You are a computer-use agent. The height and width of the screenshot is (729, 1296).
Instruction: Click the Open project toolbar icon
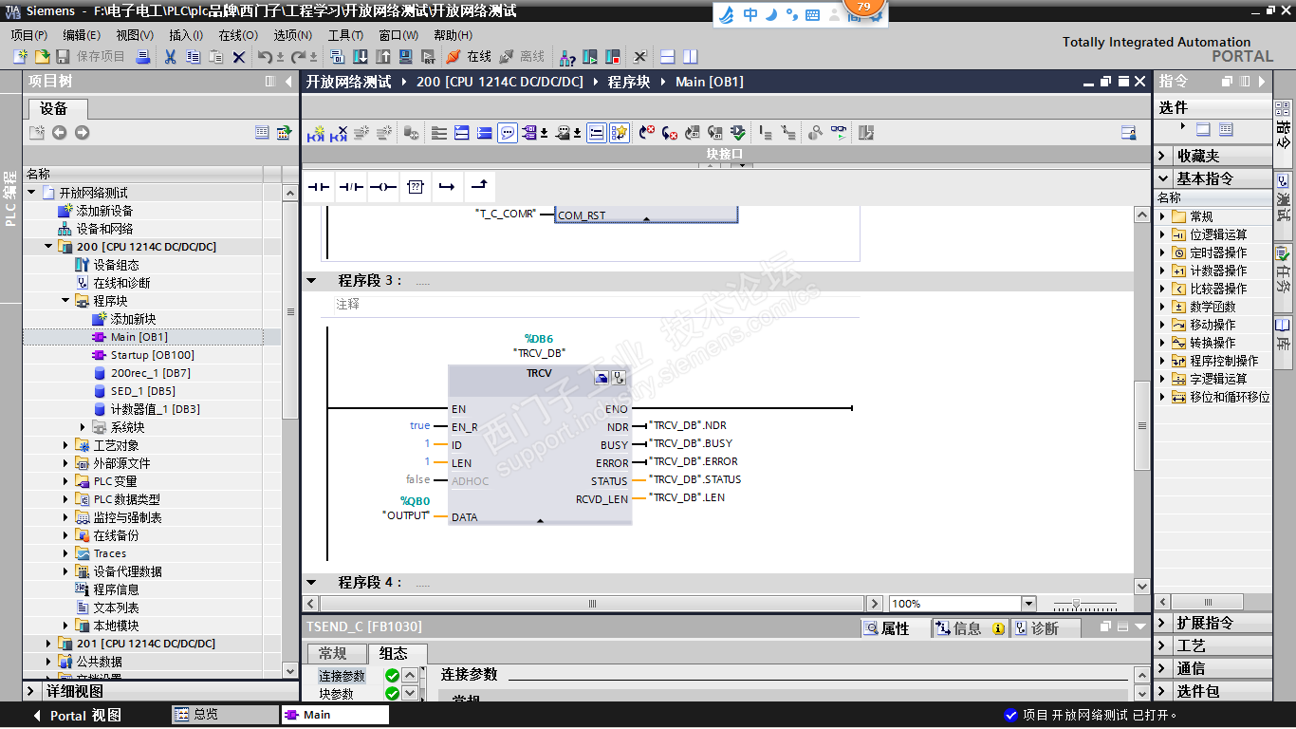[x=42, y=57]
